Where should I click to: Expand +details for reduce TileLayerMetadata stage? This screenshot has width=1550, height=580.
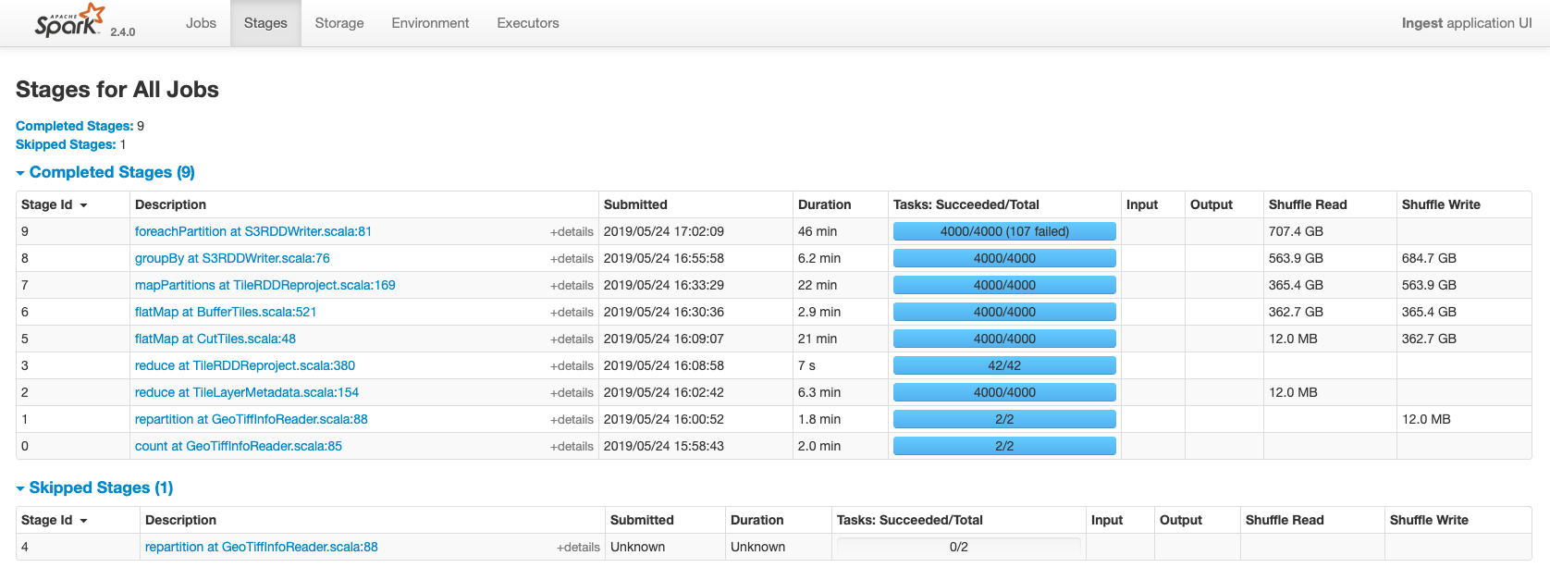(x=572, y=393)
